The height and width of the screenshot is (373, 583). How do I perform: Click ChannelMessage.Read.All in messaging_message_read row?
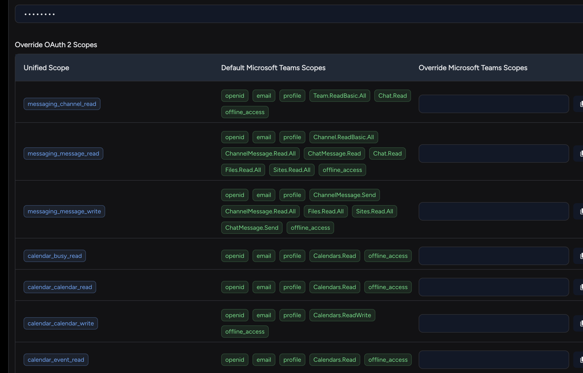[x=260, y=153]
